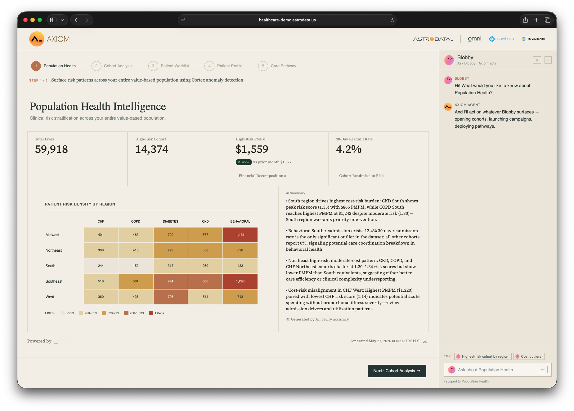Click the Safari share icon
The image size is (574, 411).
click(x=525, y=20)
